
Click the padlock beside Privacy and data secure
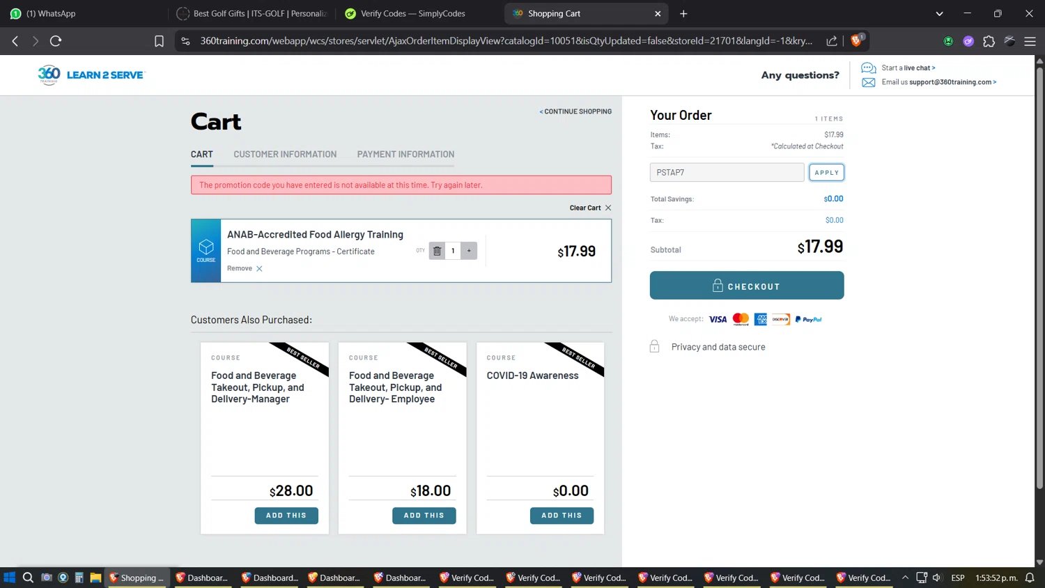(654, 346)
